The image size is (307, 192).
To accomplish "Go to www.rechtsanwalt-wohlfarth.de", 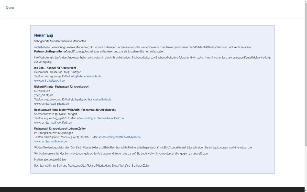I will tap(53, 123).
